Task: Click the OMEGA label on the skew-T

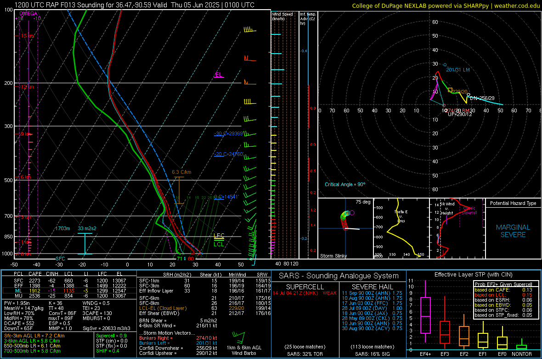Action: (28, 13)
